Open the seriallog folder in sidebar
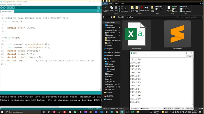 [110, 43]
